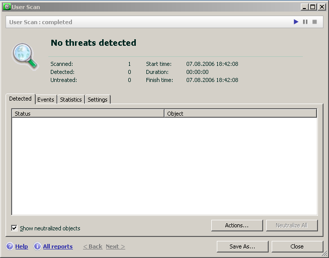Pause the scan using the pause icon
329x258 pixels.
click(305, 22)
